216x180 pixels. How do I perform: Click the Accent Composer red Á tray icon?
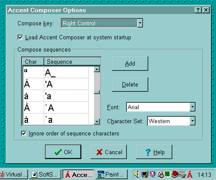tap(190, 174)
